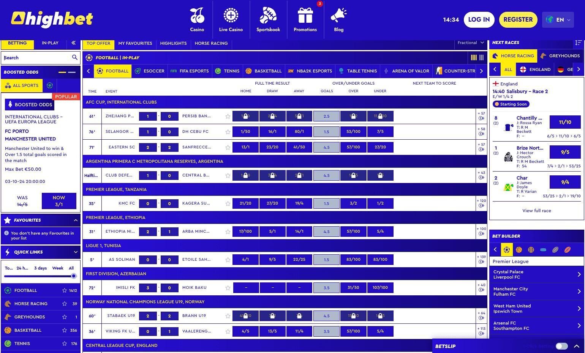Select American football in Bet Builder
Viewport: 585px width, 353px height.
point(568,249)
